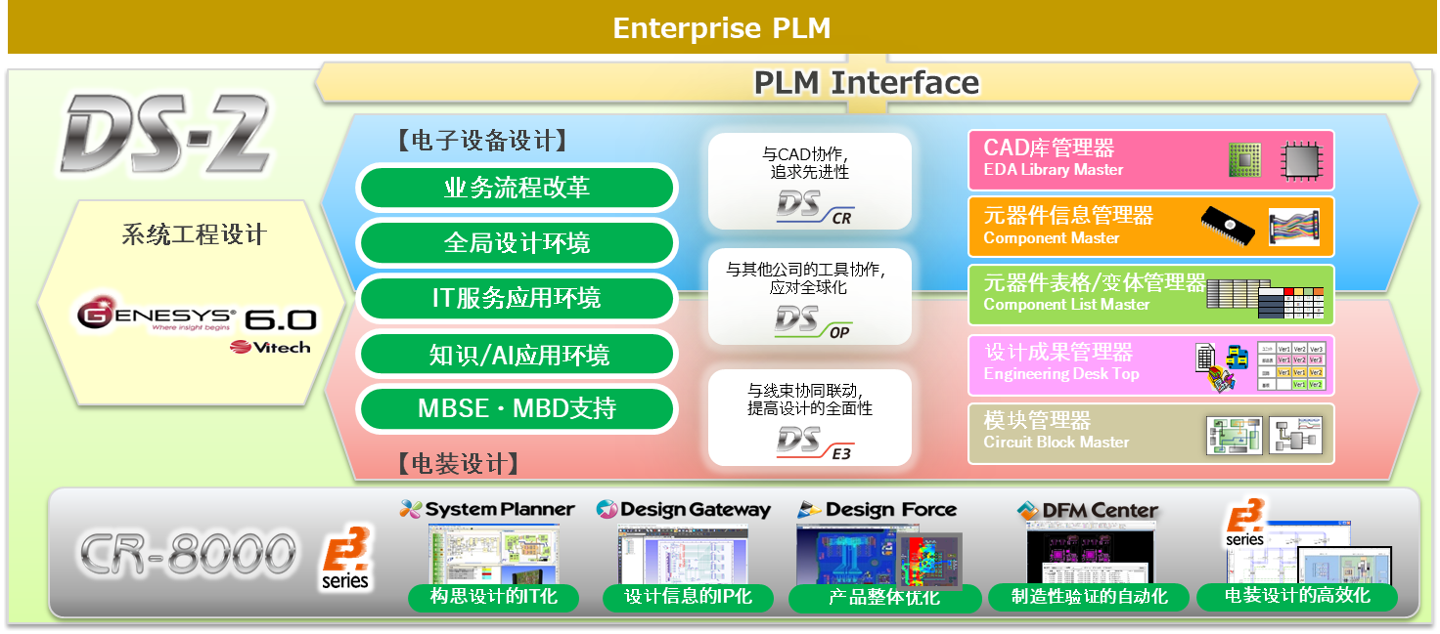Image resolution: width=1440 pixels, height=634 pixels.
Task: Click the 产品整体优化 label
Action: coord(884,598)
